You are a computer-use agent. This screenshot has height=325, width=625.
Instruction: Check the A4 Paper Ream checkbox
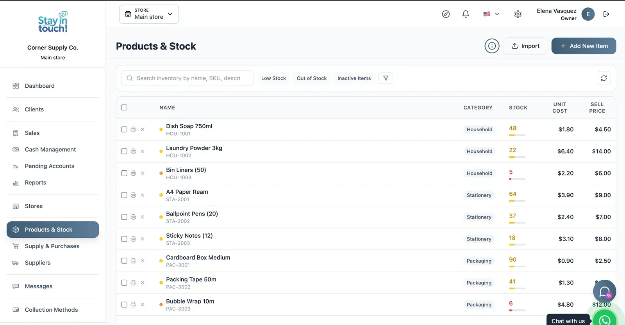coord(124,195)
